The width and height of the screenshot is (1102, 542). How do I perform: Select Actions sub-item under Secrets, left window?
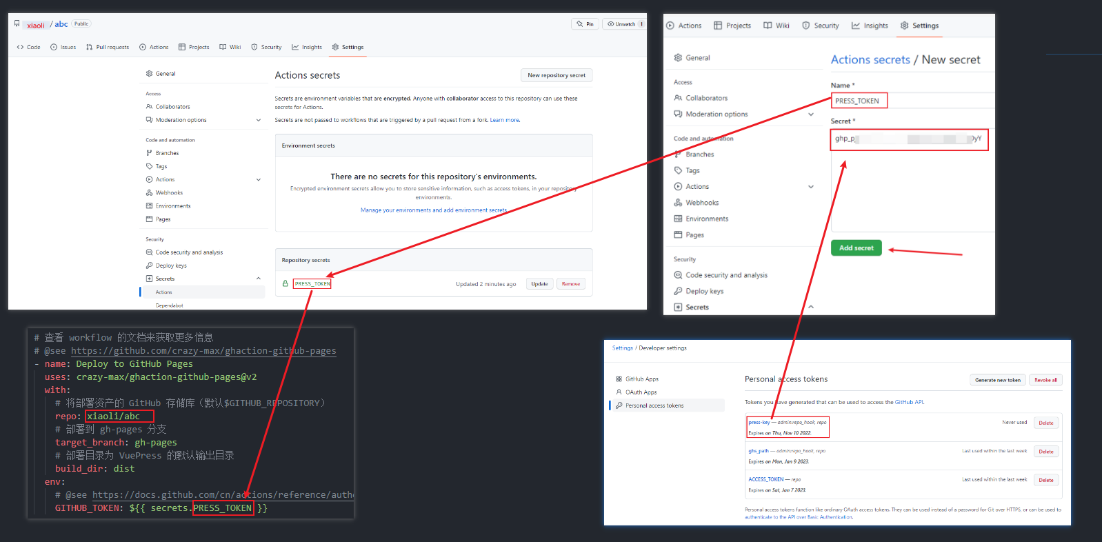203,292
